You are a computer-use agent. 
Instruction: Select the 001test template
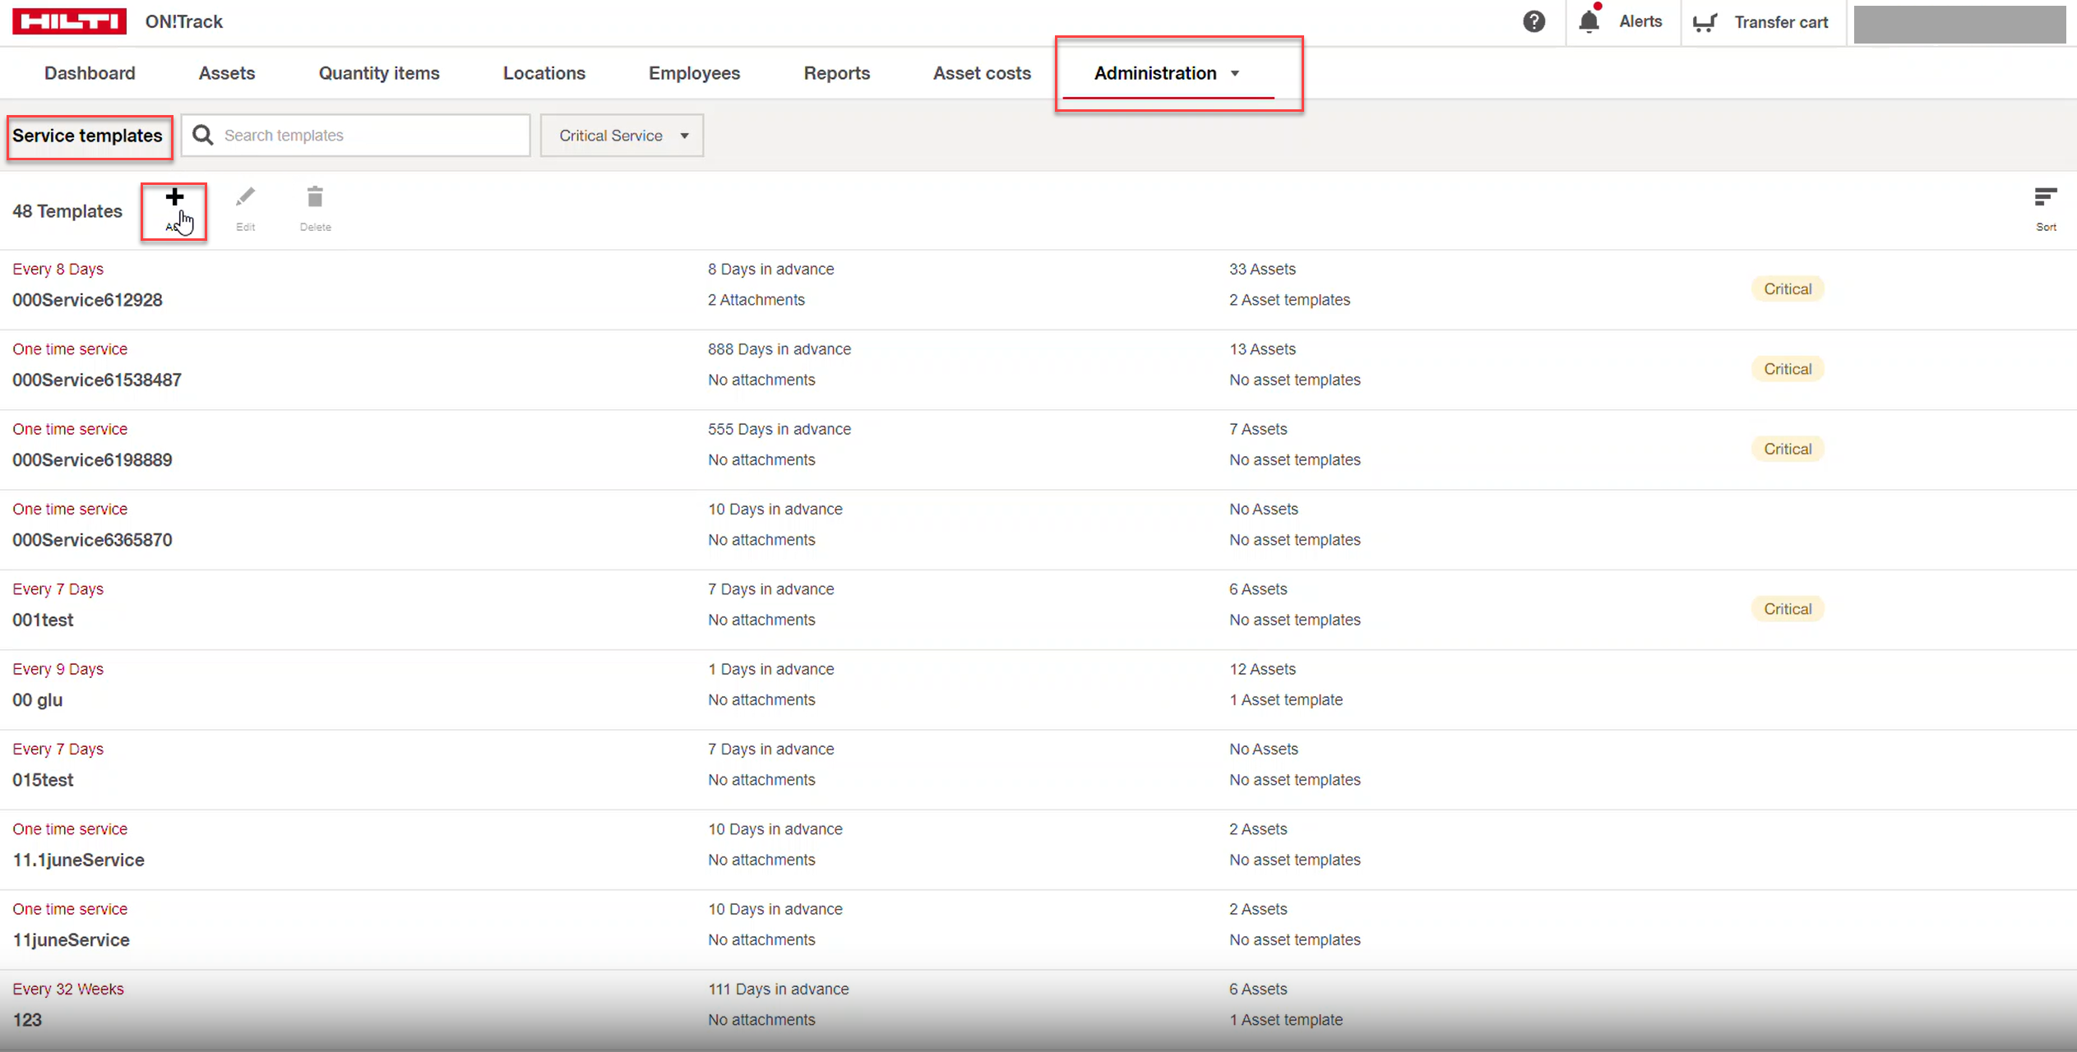(x=43, y=620)
